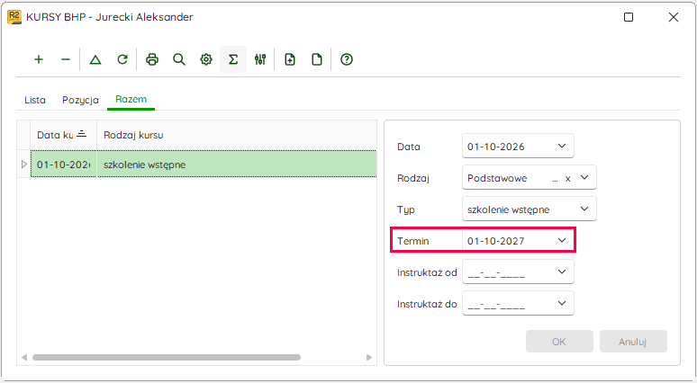Click the horizontal scrollbar thumb of the table
The image size is (697, 383).
click(x=167, y=357)
